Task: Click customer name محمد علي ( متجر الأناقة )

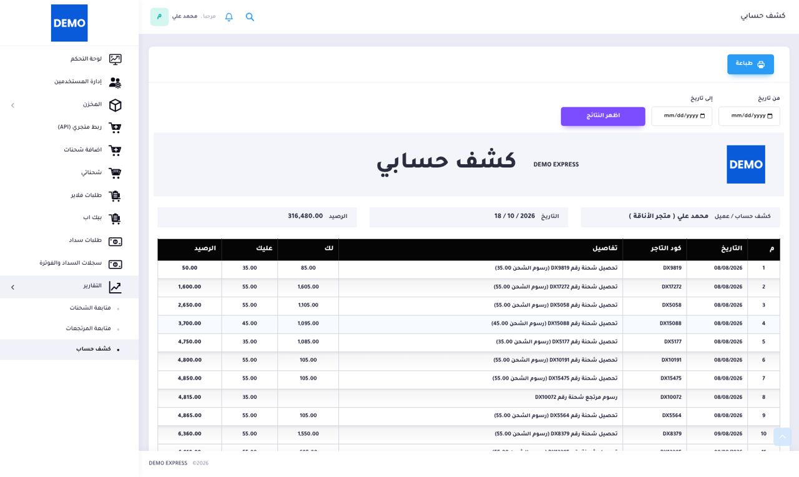Action: click(x=669, y=217)
